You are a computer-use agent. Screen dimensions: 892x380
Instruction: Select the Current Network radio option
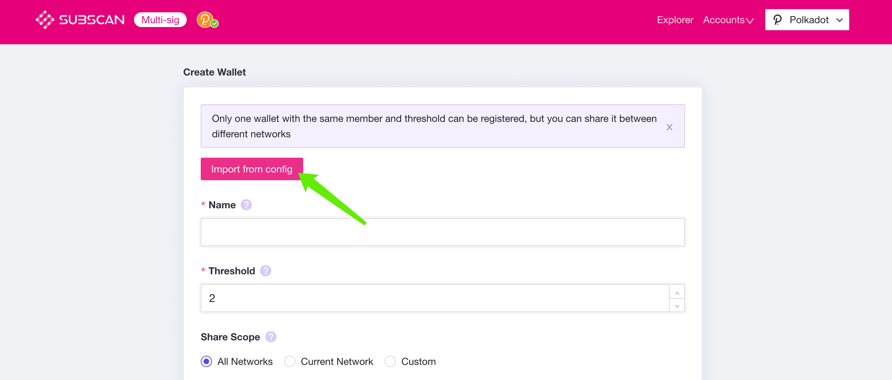(290, 361)
